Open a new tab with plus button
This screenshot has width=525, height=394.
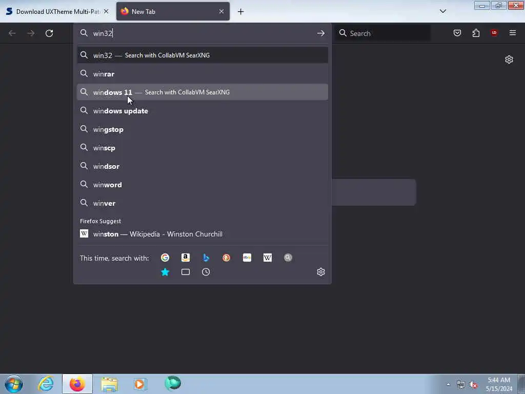tap(241, 12)
